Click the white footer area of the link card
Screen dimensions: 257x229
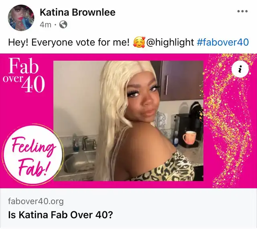click(x=128, y=208)
